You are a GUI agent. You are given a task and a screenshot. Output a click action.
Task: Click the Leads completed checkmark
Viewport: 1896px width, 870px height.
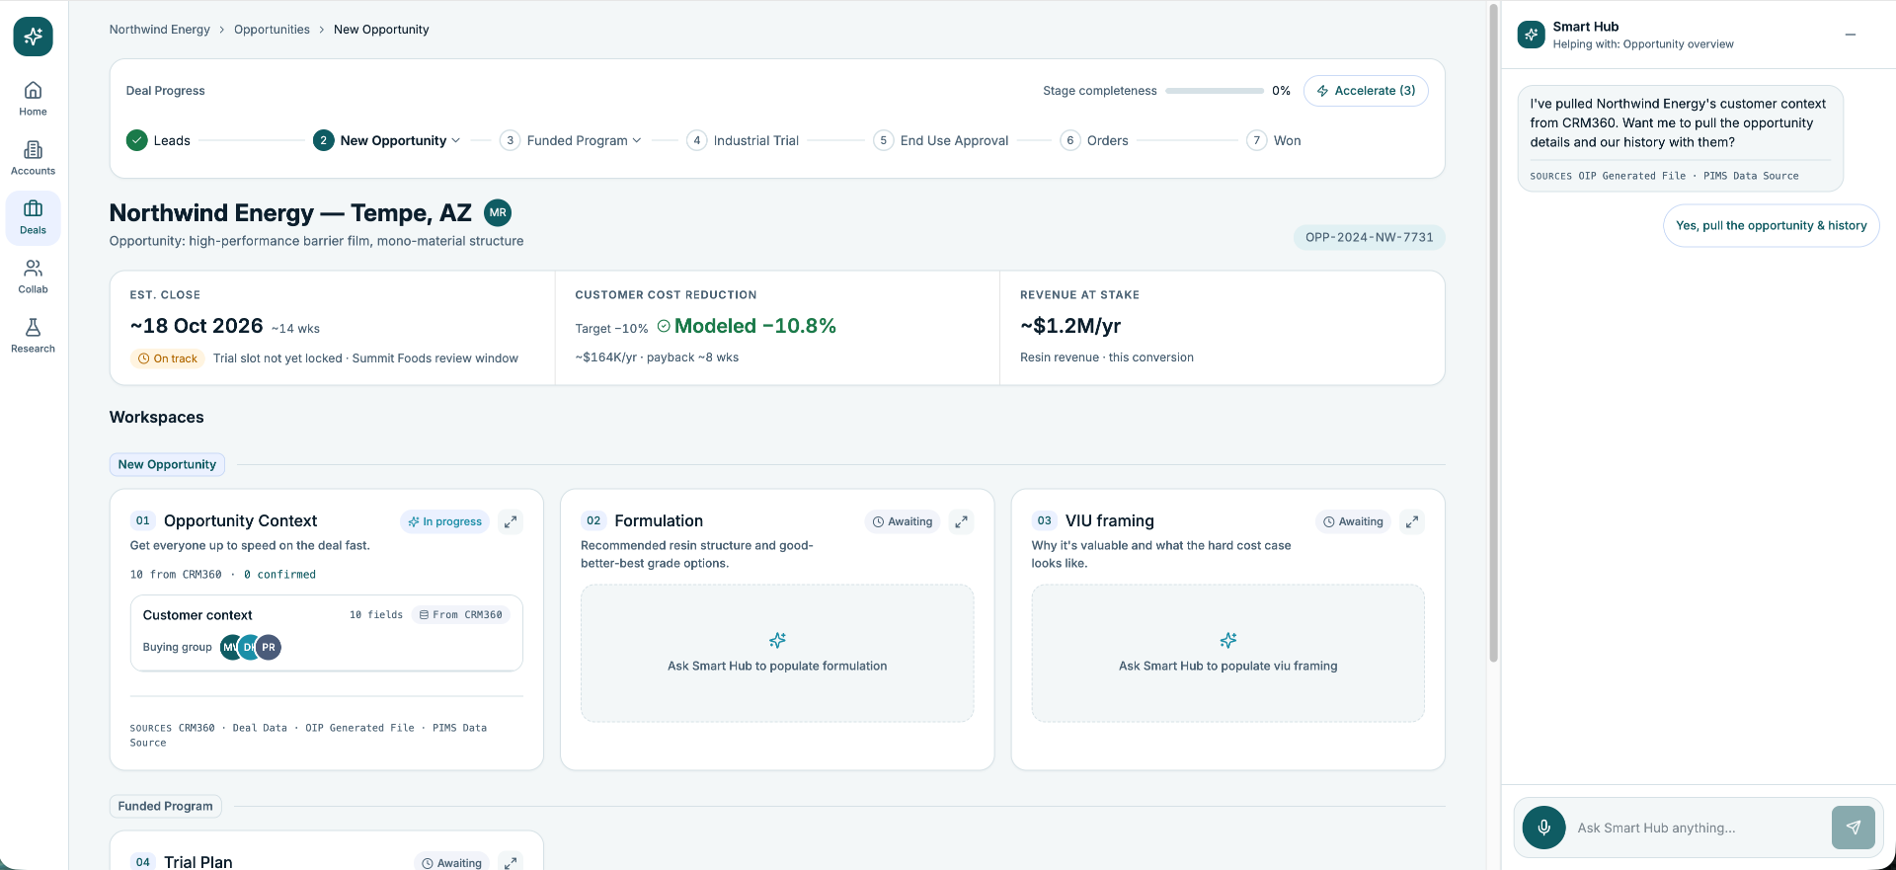(x=136, y=140)
